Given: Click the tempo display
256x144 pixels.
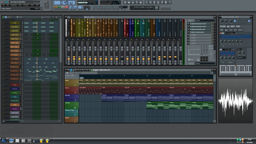Looking at the screenshot, I should coord(73,7).
